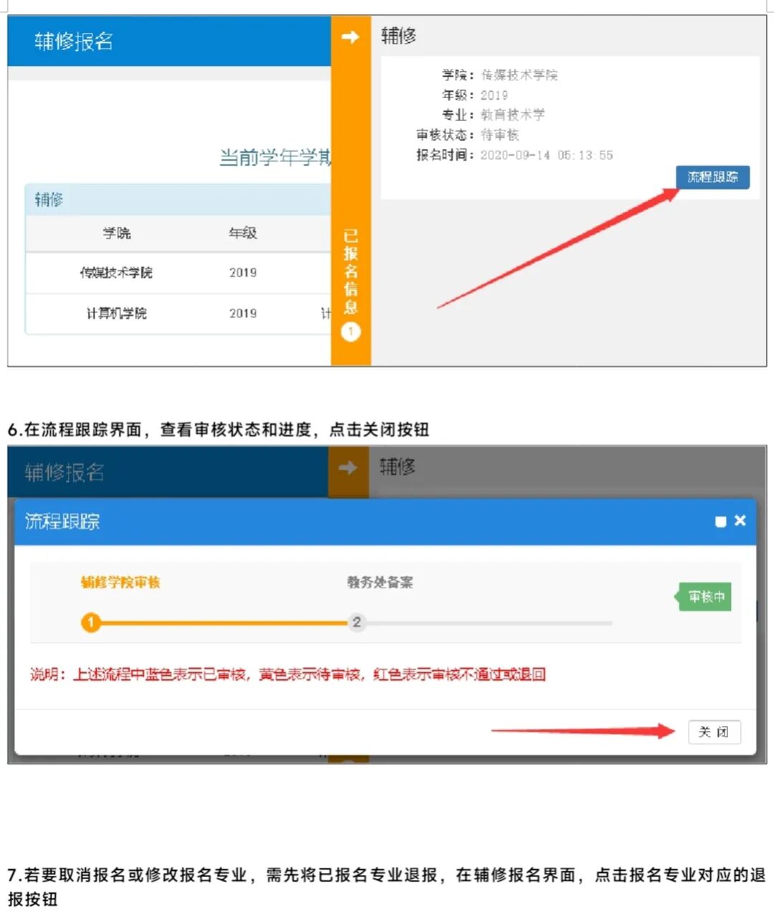This screenshot has height=918, width=774.
Task: Click the red ① badge on 已报名信息 tab
Action: point(350,333)
